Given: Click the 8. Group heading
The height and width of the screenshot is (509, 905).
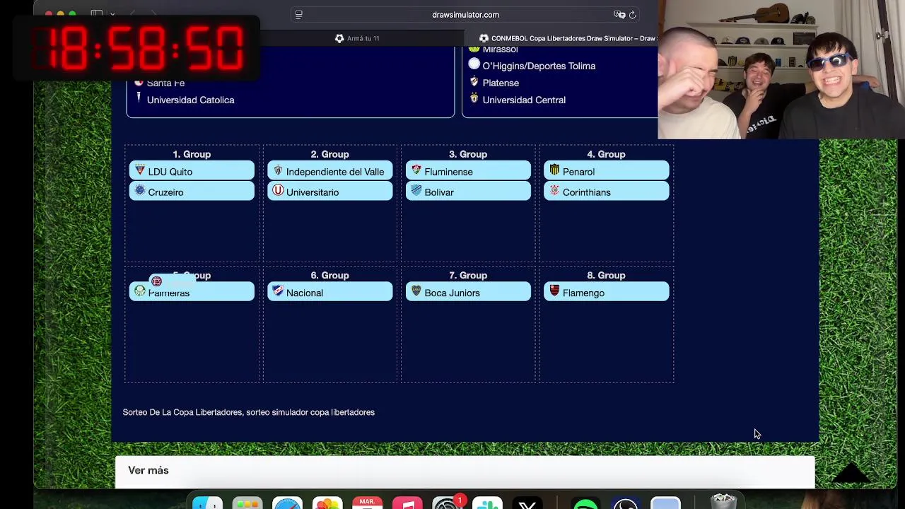Looking at the screenshot, I should click(x=606, y=275).
